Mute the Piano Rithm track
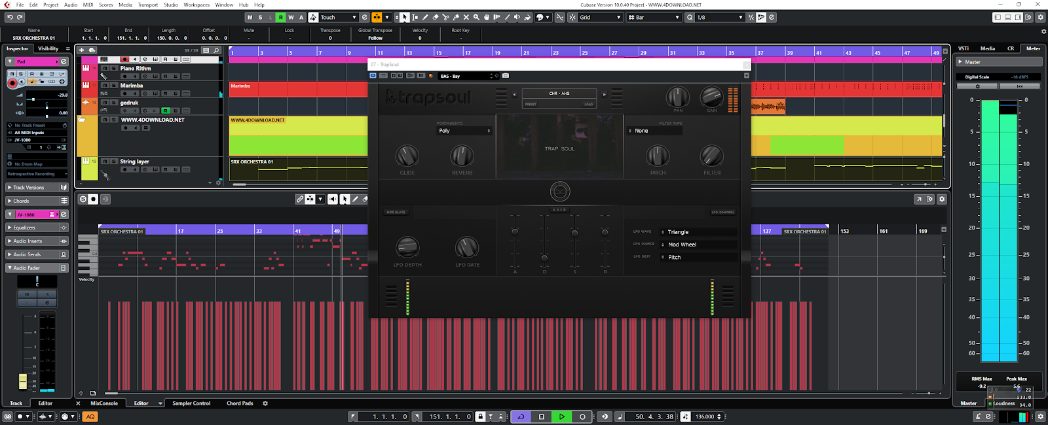1048x425 pixels. tap(105, 68)
